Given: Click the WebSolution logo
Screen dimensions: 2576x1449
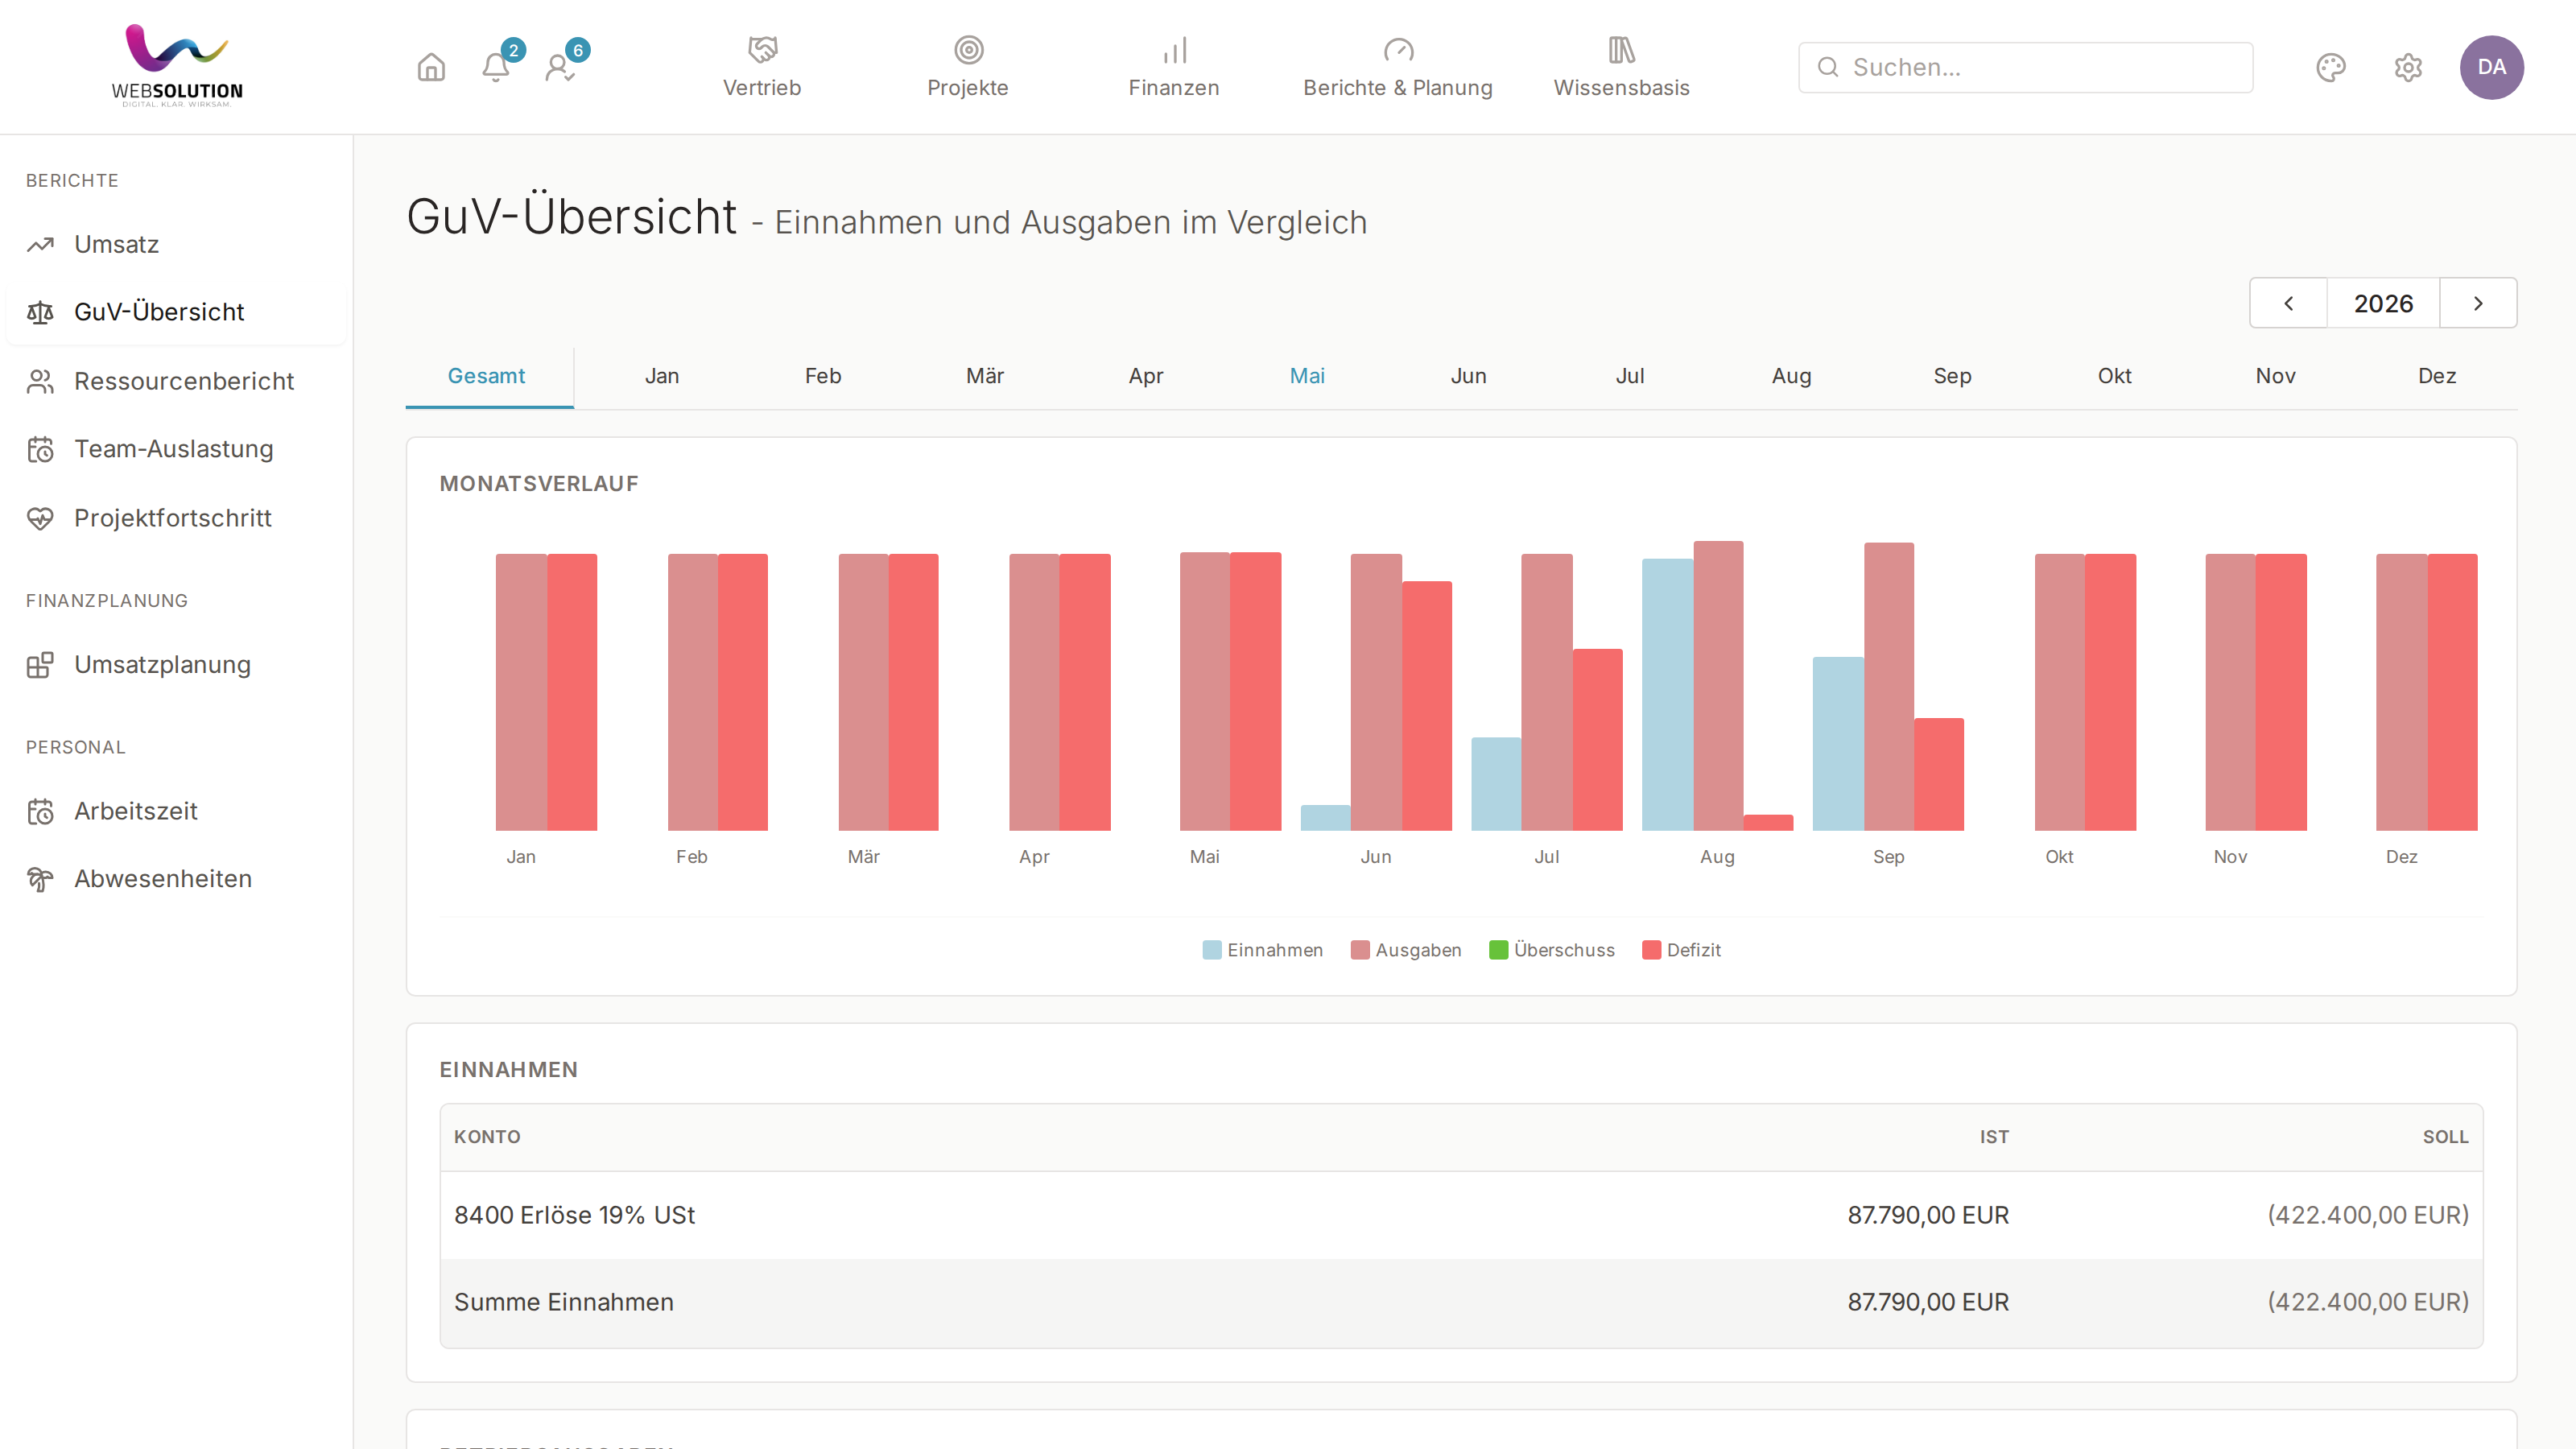Looking at the screenshot, I should (x=177, y=66).
